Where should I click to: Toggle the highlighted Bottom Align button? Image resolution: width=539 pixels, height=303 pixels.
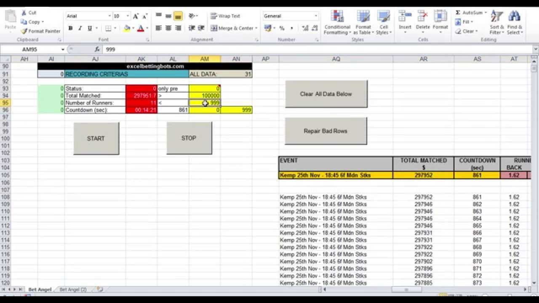(x=178, y=16)
